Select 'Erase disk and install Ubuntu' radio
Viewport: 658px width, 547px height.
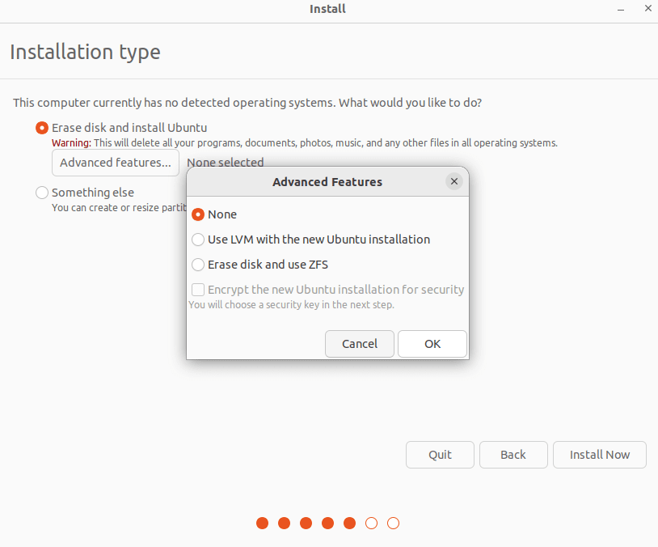tap(42, 128)
